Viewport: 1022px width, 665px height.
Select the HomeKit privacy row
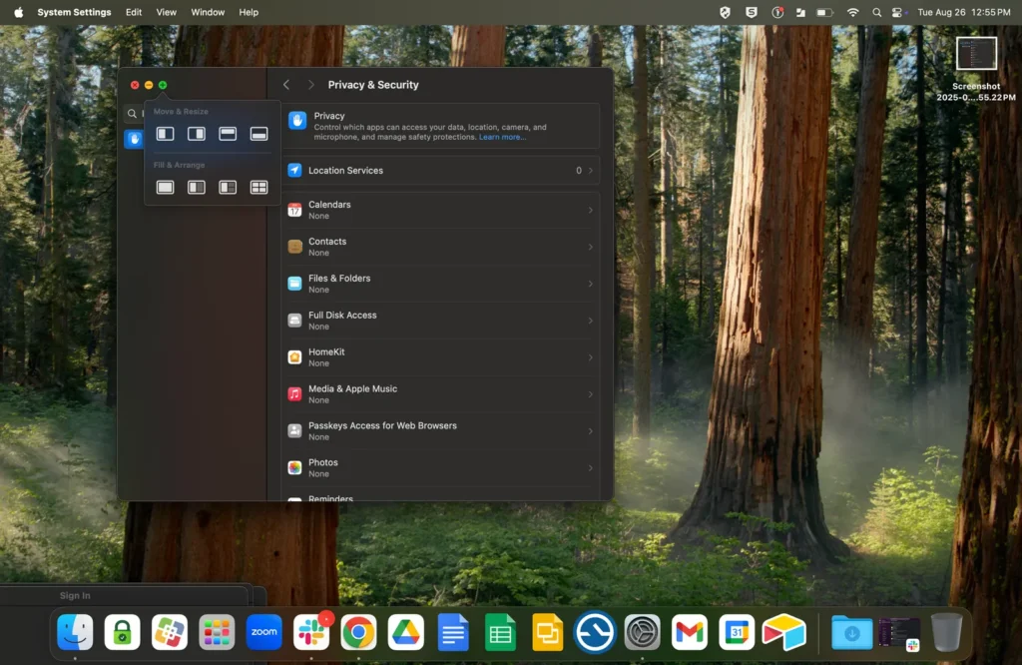[440, 357]
